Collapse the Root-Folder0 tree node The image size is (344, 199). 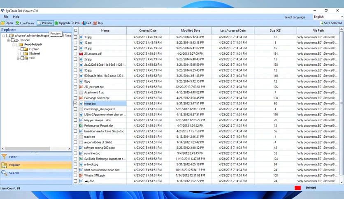pyautogui.click(x=13, y=44)
